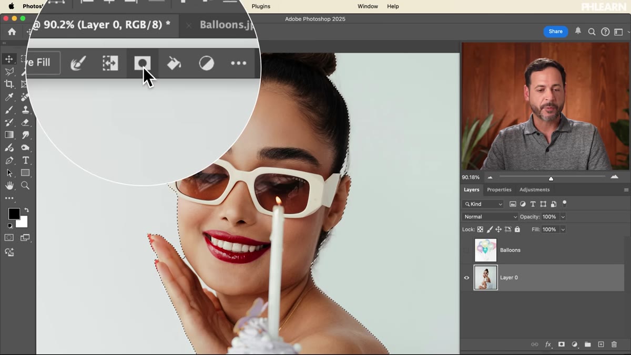Select the Zoom tool
The width and height of the screenshot is (631, 355).
(25, 185)
